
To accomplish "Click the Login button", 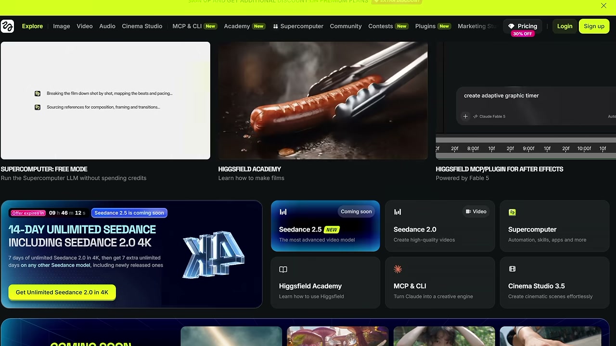I will tap(565, 26).
